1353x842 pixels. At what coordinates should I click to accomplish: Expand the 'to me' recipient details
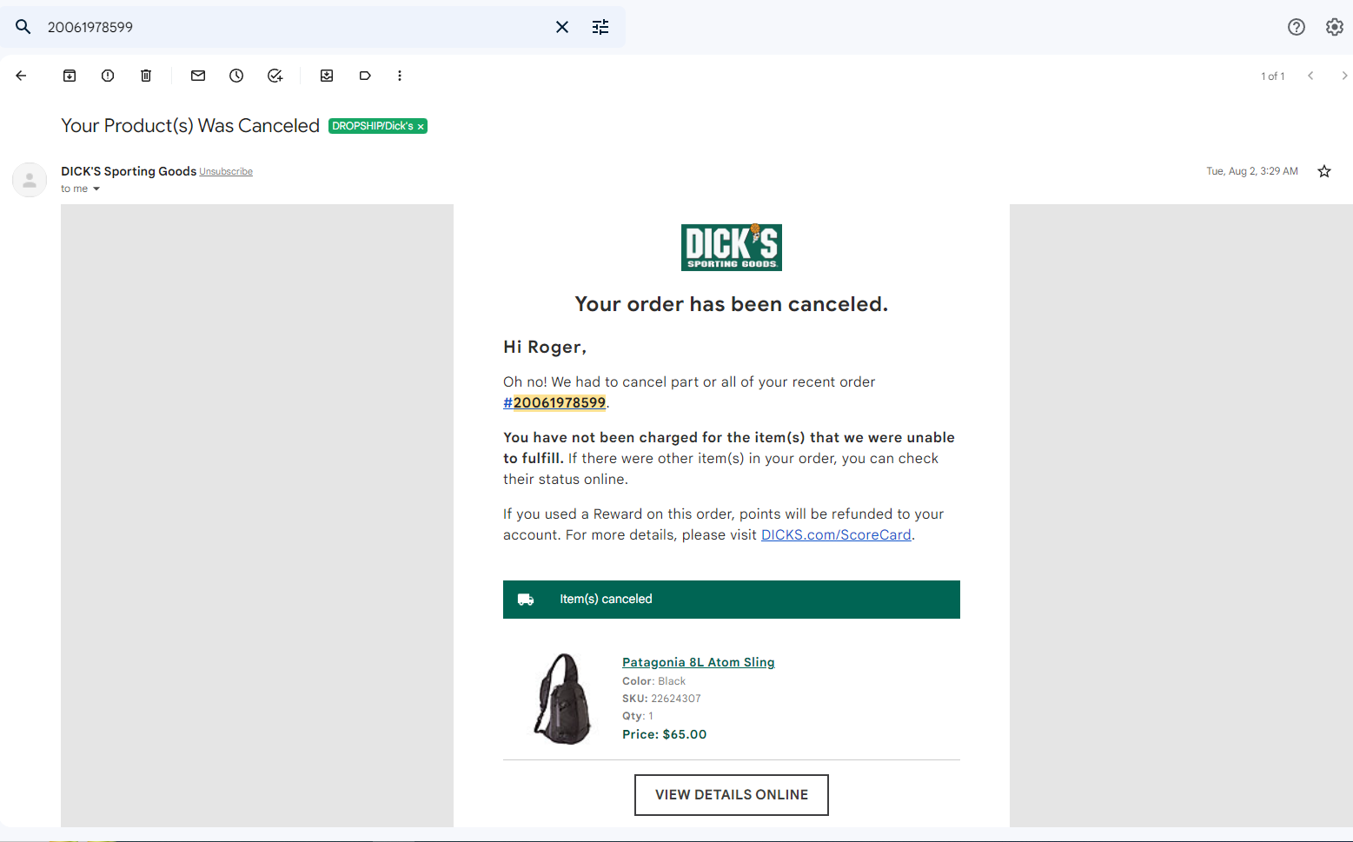pos(96,189)
